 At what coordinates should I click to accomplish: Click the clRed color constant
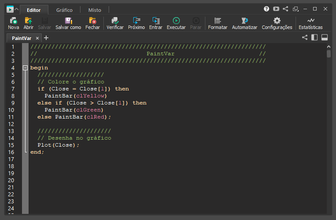pos(95,117)
